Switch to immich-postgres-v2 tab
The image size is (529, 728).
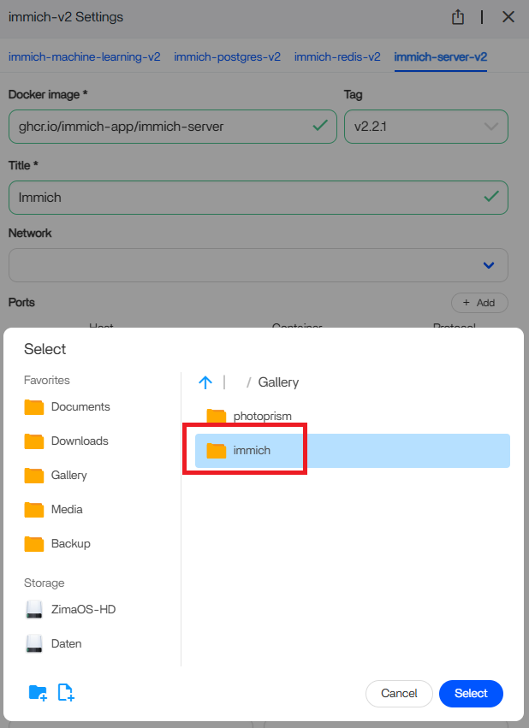click(x=227, y=57)
